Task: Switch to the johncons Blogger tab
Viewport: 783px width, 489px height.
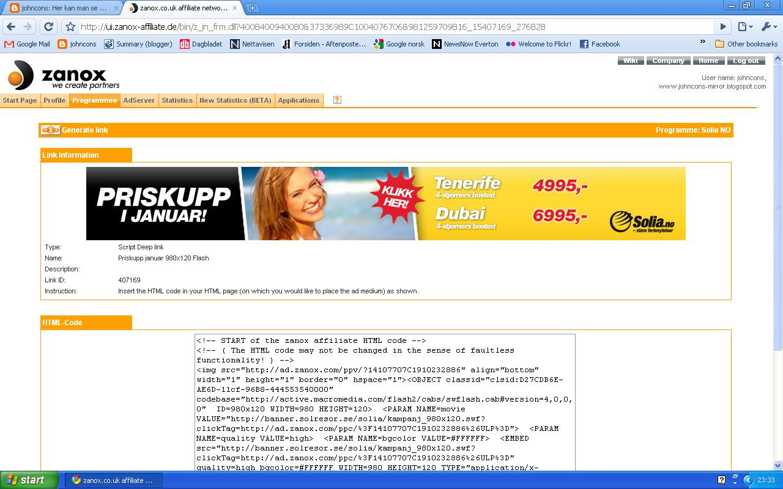Action: (x=61, y=9)
